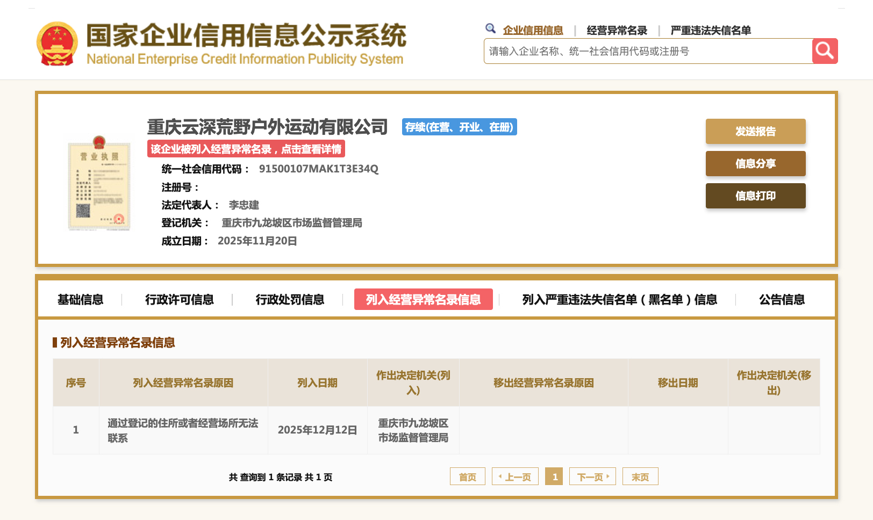Open the 列入严重违法失信名单(黑名单)信息 tab
Viewport: 873px width, 520px height.
pyautogui.click(x=619, y=300)
